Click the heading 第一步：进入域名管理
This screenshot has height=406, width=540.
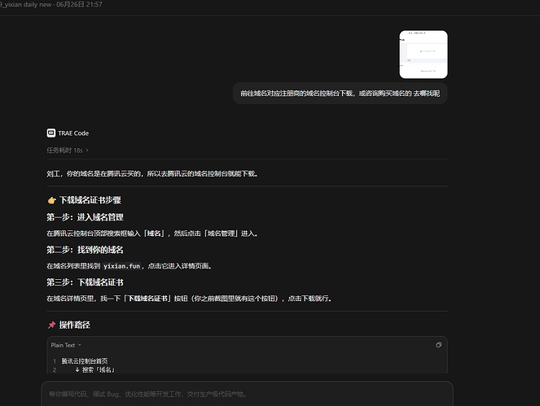click(85, 217)
